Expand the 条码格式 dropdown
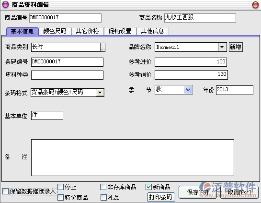The height and width of the screenshot is (203, 261). coord(100,93)
